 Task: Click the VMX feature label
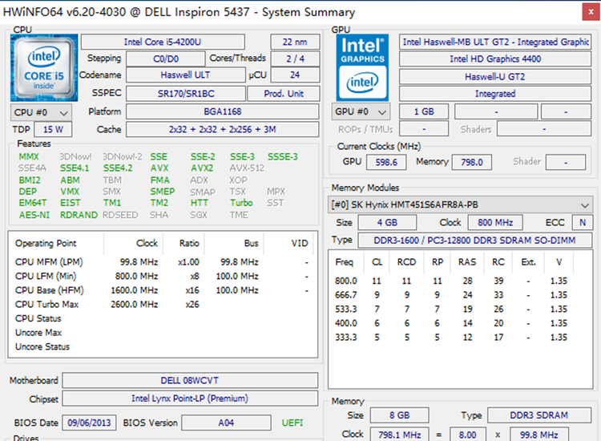70,192
